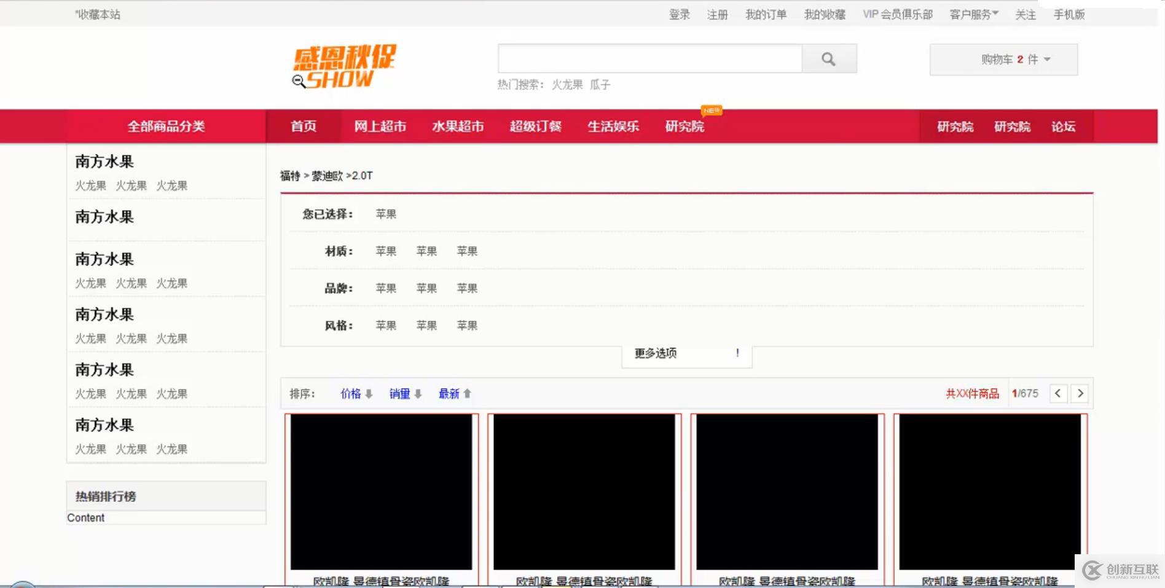Screen dimensions: 1165x588
Task: Open second product thumbnail image
Action: click(x=584, y=492)
